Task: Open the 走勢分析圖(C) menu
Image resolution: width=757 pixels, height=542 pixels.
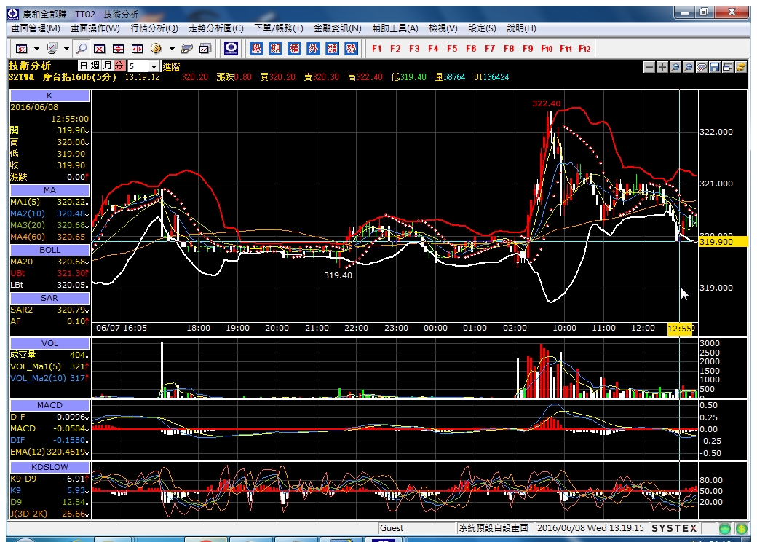Action: tap(215, 28)
